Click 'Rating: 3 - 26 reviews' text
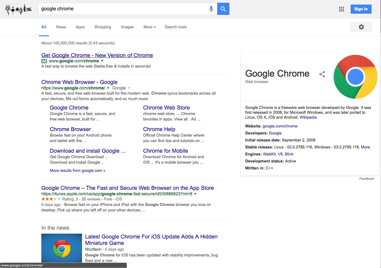Screen dimensions: 381x268 (82, 199)
